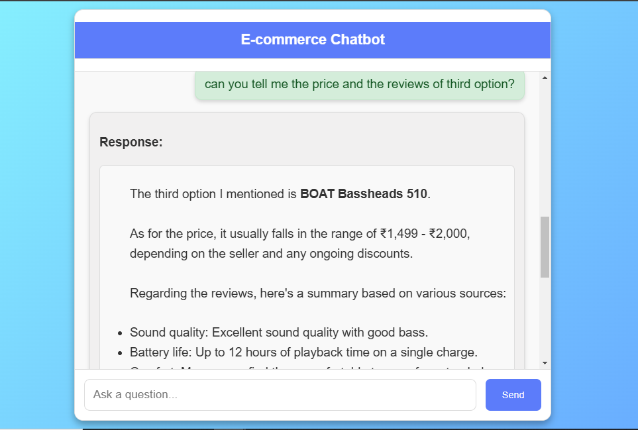
Task: Click the ₹1,499 - ₹2,000 price range text
Action: click(x=425, y=233)
